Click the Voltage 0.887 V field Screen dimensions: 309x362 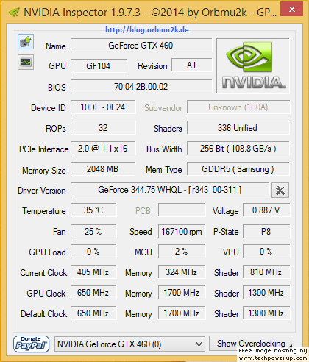click(266, 210)
